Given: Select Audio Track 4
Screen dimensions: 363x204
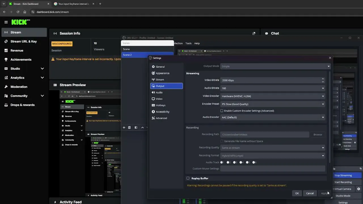Looking at the screenshot, I should [241, 162].
